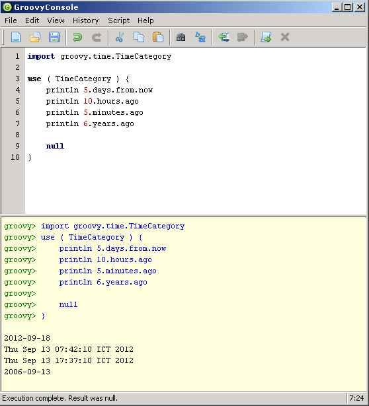Click the Open file folder icon
The width and height of the screenshot is (369, 406).
35,37
